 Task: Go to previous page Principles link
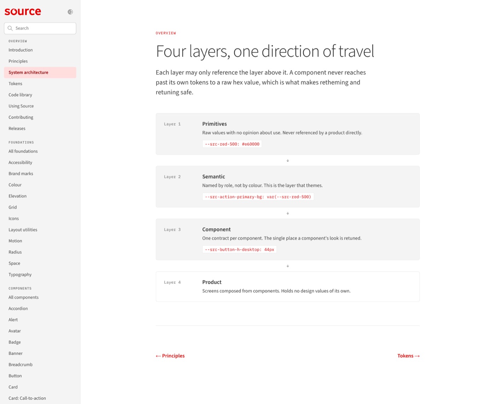pyautogui.click(x=170, y=356)
